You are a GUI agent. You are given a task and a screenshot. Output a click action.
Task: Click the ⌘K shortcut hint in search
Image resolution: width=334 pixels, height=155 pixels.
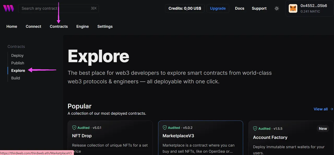(94, 8)
